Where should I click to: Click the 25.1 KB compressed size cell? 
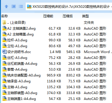coord(74,99)
